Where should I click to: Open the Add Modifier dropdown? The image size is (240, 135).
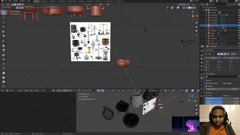point(222,50)
